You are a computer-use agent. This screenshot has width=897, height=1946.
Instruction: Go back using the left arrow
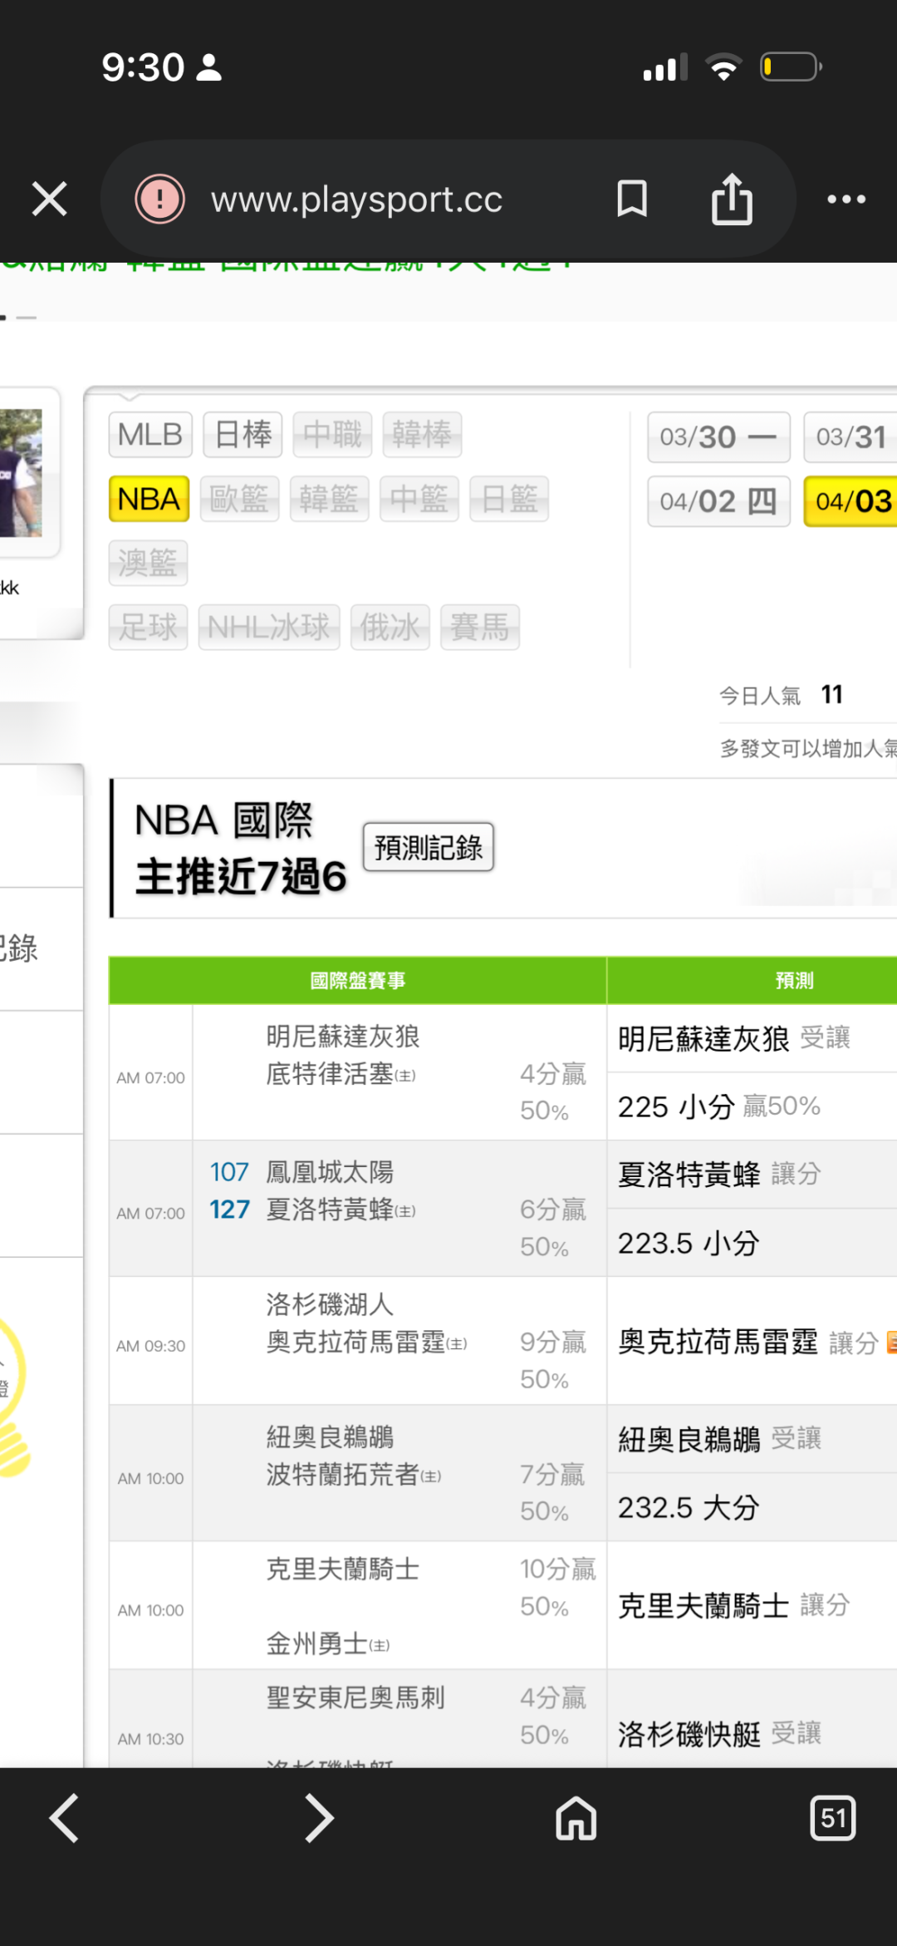pyautogui.click(x=65, y=1818)
